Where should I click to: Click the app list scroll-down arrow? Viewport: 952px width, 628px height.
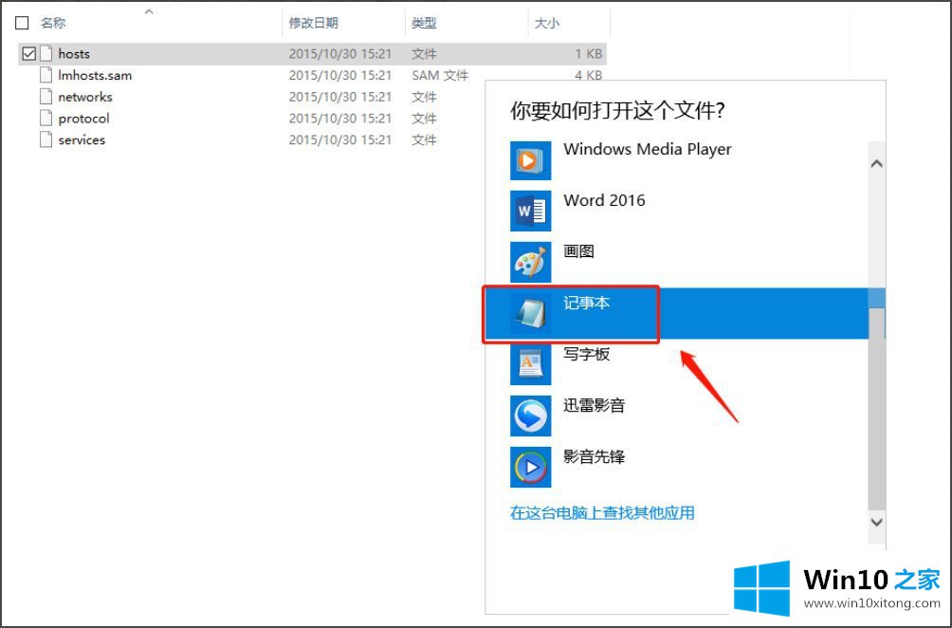pos(877,522)
